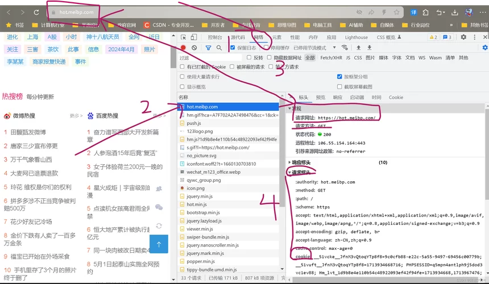This screenshot has width=489, height=284.
Task: Enable the 停用缓存 checkbox
Action: [266, 48]
